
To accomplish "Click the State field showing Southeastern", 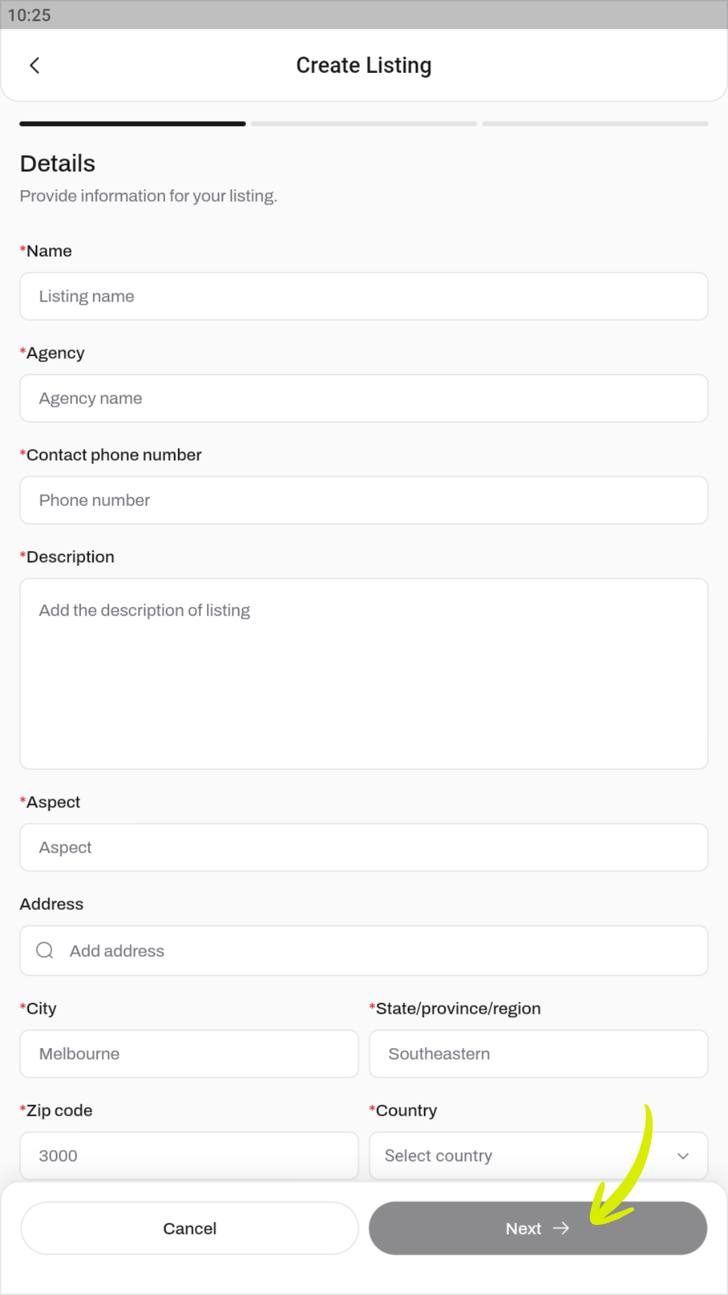I will click(x=538, y=1054).
